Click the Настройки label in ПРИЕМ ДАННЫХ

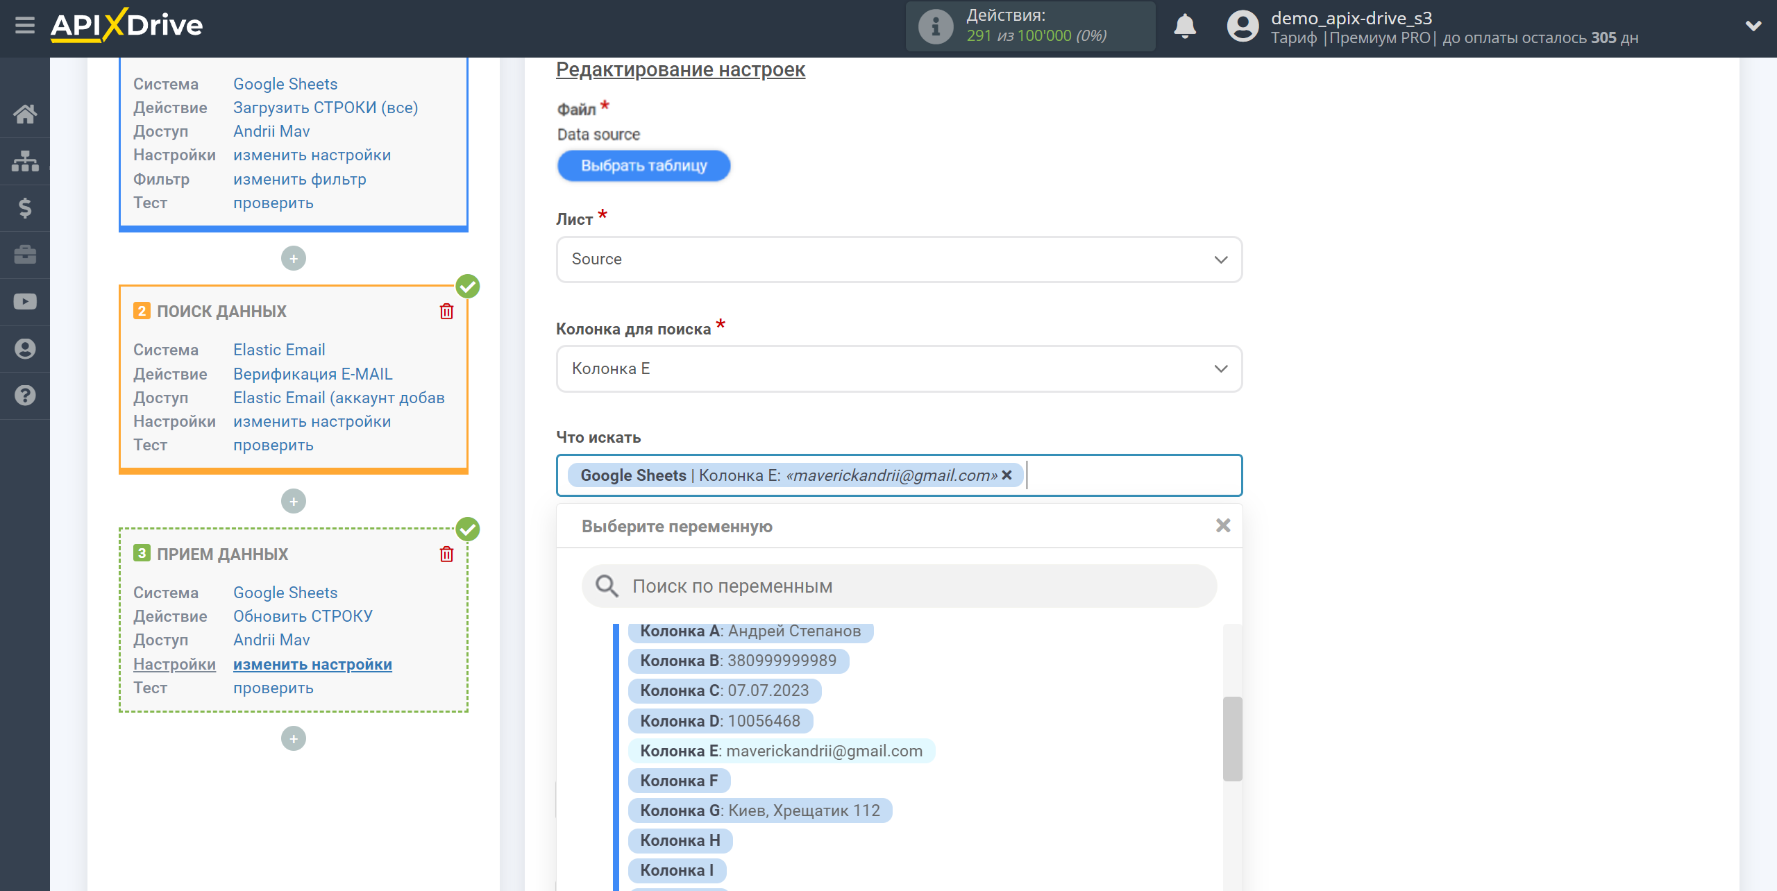point(174,664)
